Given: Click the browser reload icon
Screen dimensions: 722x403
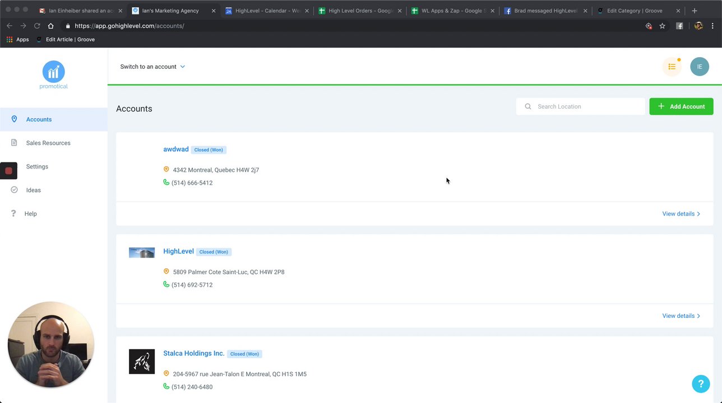Looking at the screenshot, I should click(x=37, y=26).
